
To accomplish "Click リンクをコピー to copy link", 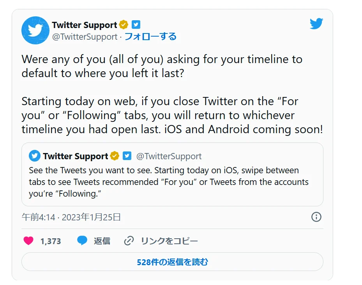I will click(169, 241).
